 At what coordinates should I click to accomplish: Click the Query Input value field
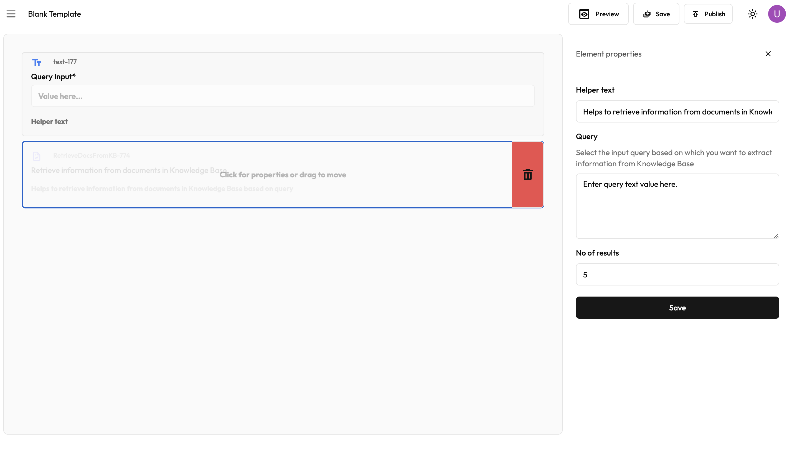pyautogui.click(x=283, y=96)
